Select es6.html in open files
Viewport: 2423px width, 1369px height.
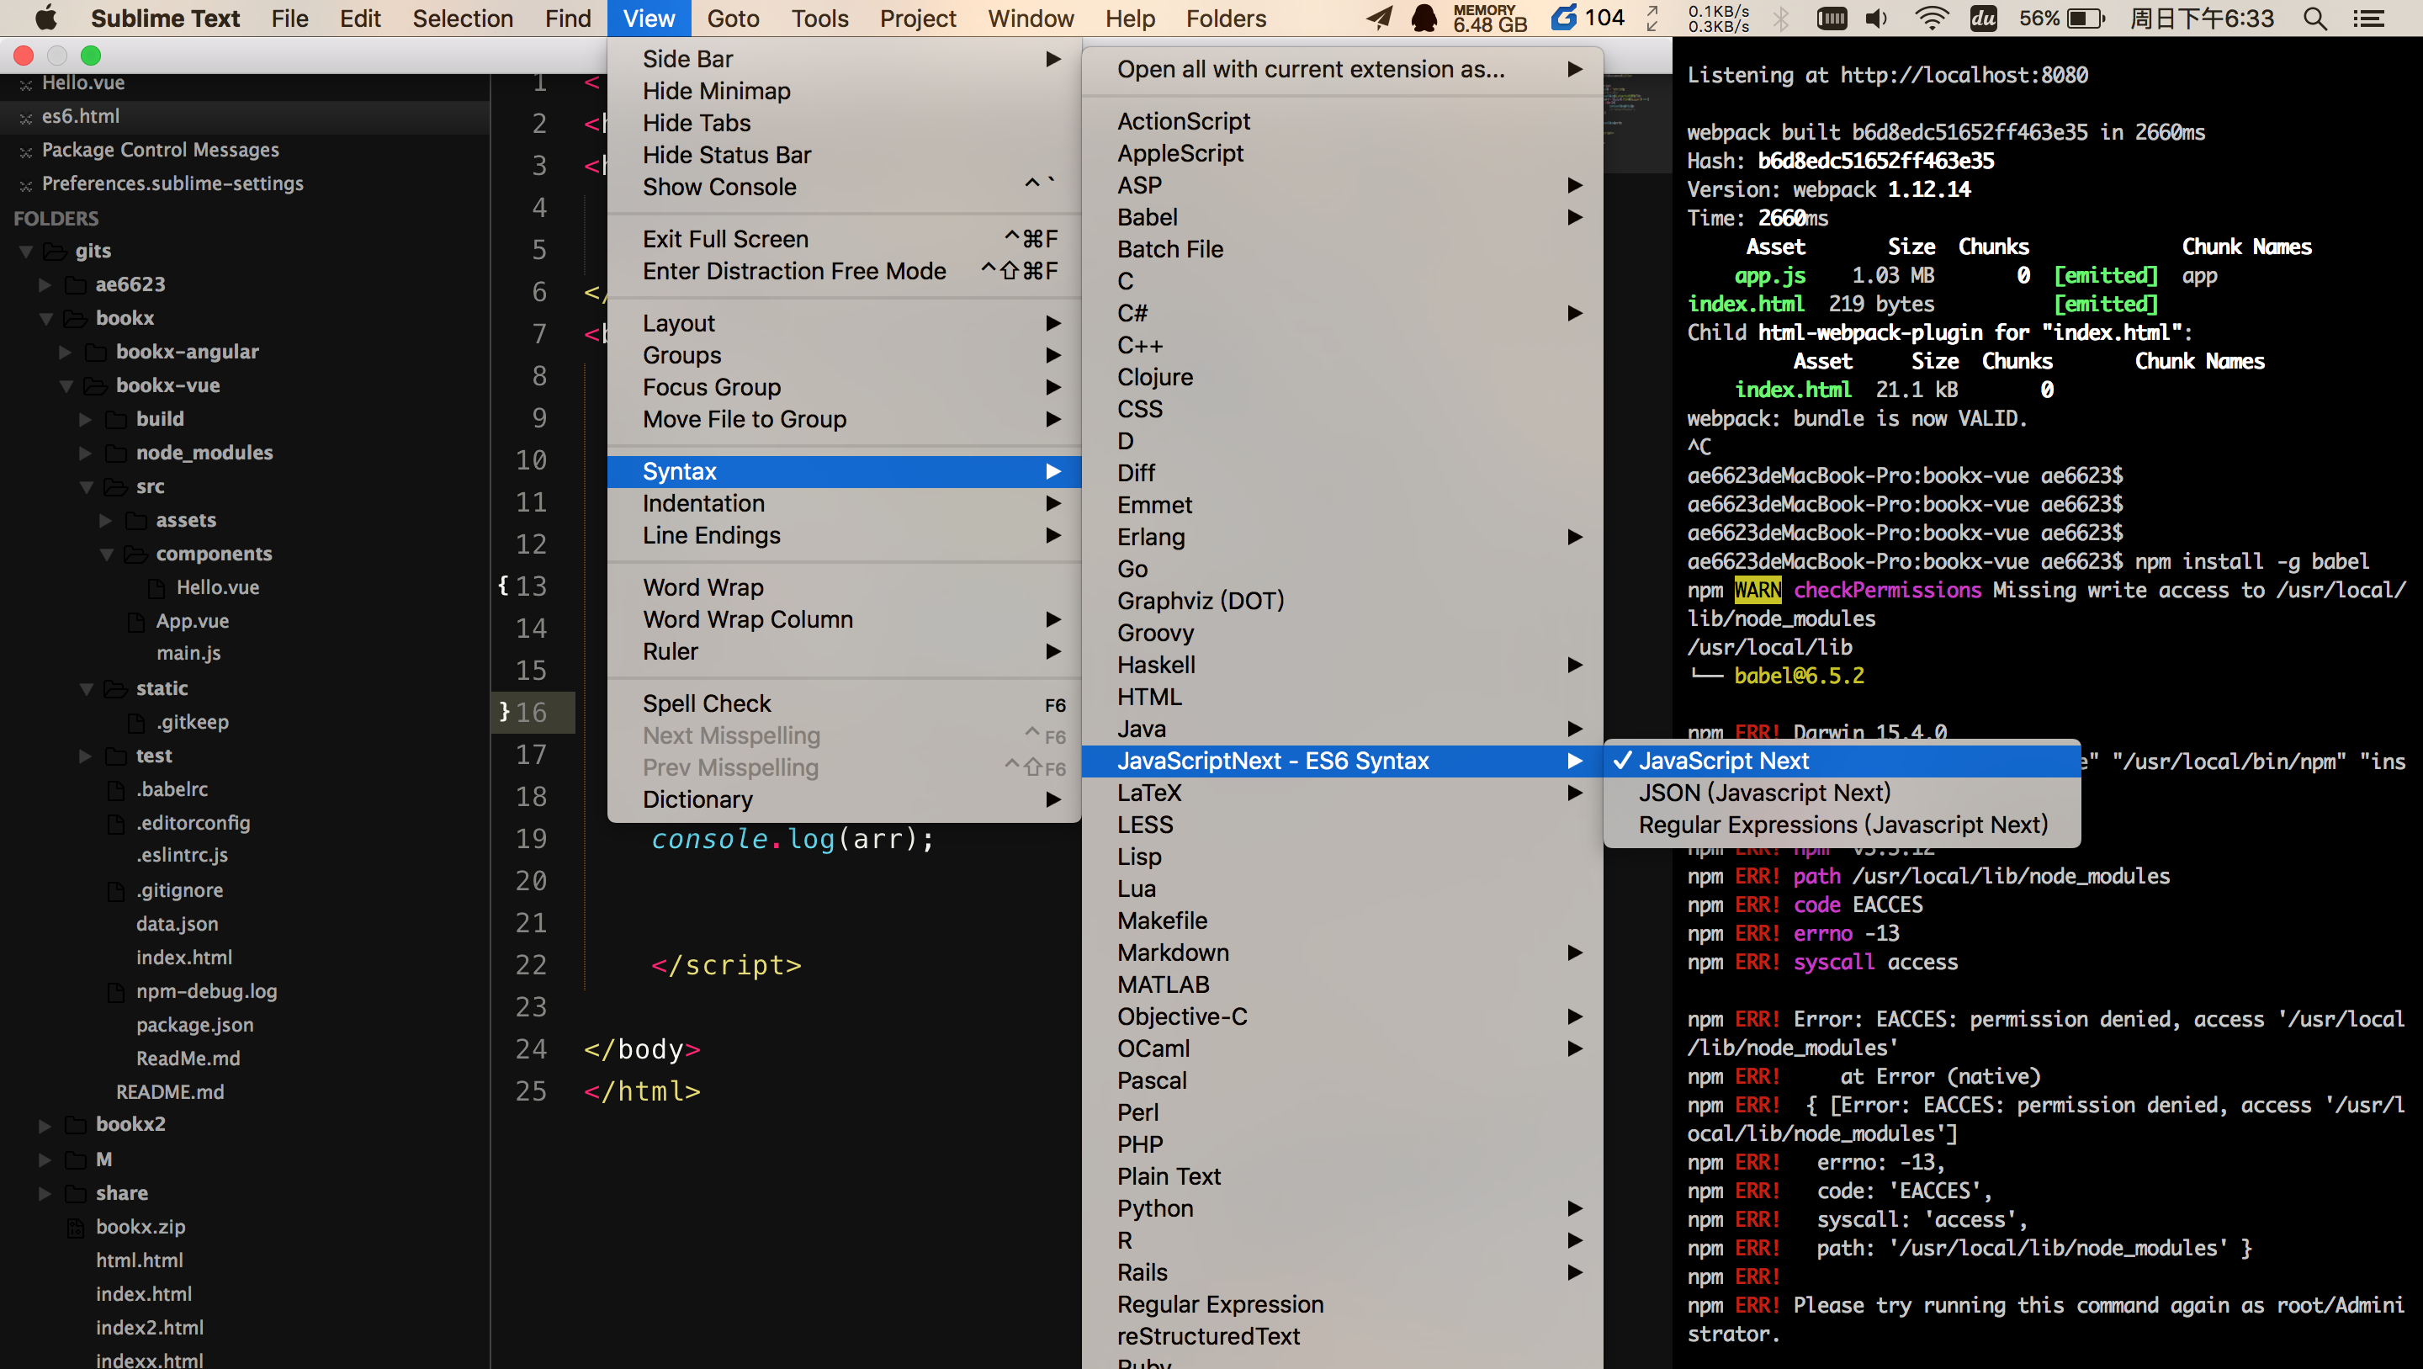(x=81, y=117)
